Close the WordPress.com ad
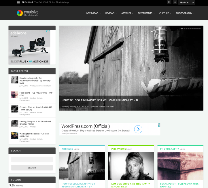Screen dimensions: 208x188 click(x=159, y=124)
